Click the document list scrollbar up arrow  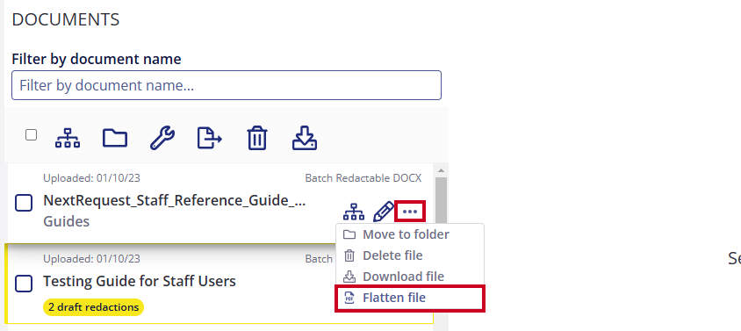click(x=441, y=170)
